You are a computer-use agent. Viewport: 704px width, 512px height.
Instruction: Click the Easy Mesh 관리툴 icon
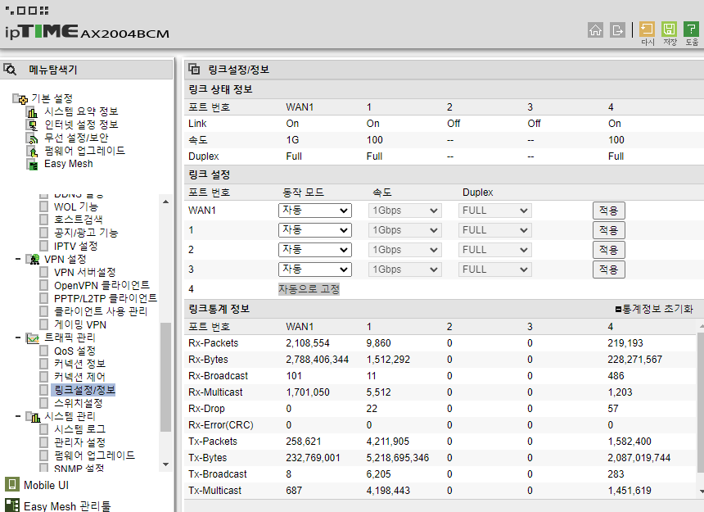[12, 505]
